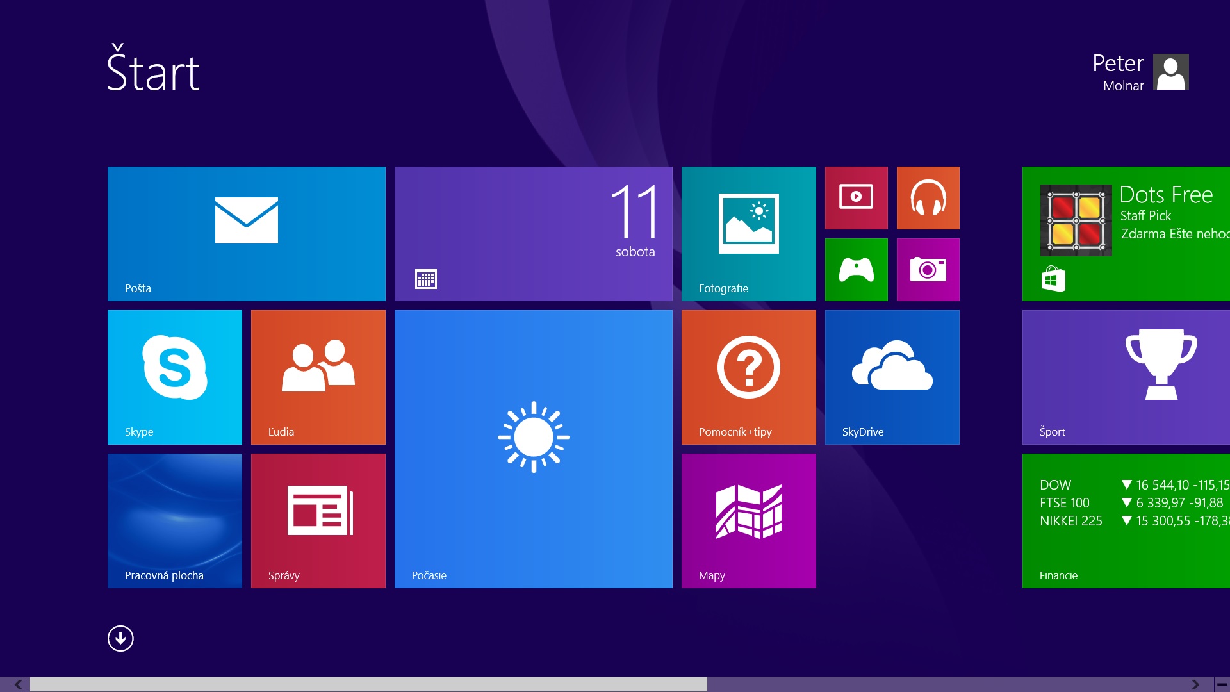The image size is (1230, 692).
Task: Open the Ľudia people tile
Action: point(318,377)
